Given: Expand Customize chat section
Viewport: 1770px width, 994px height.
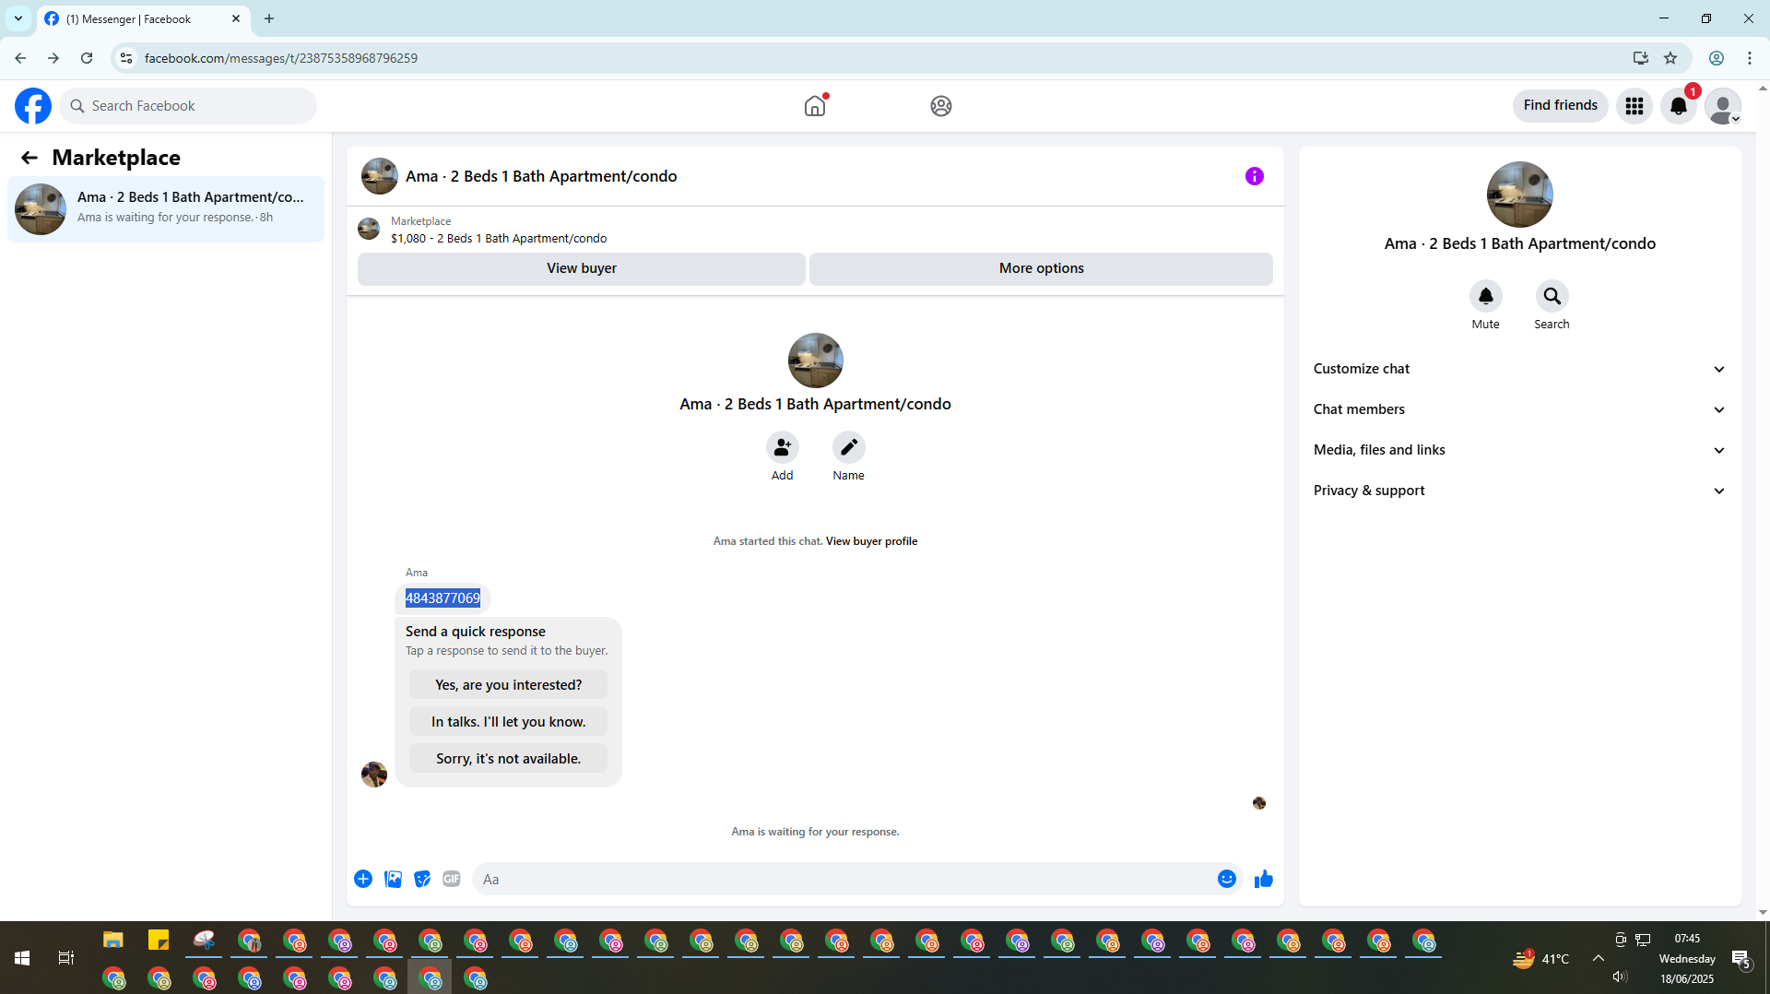Looking at the screenshot, I should 1519,369.
